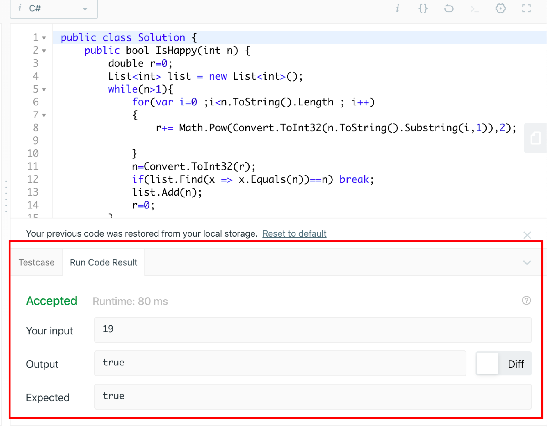
Task: Dismiss the restored code notification
Action: pyautogui.click(x=528, y=235)
